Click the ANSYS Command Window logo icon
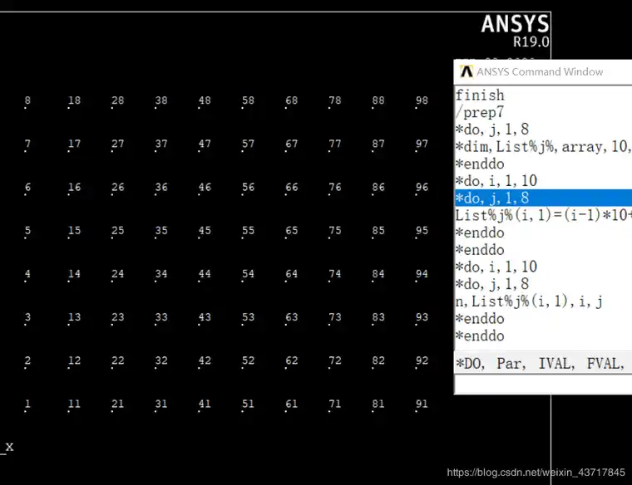This screenshot has height=485, width=632. (x=467, y=71)
